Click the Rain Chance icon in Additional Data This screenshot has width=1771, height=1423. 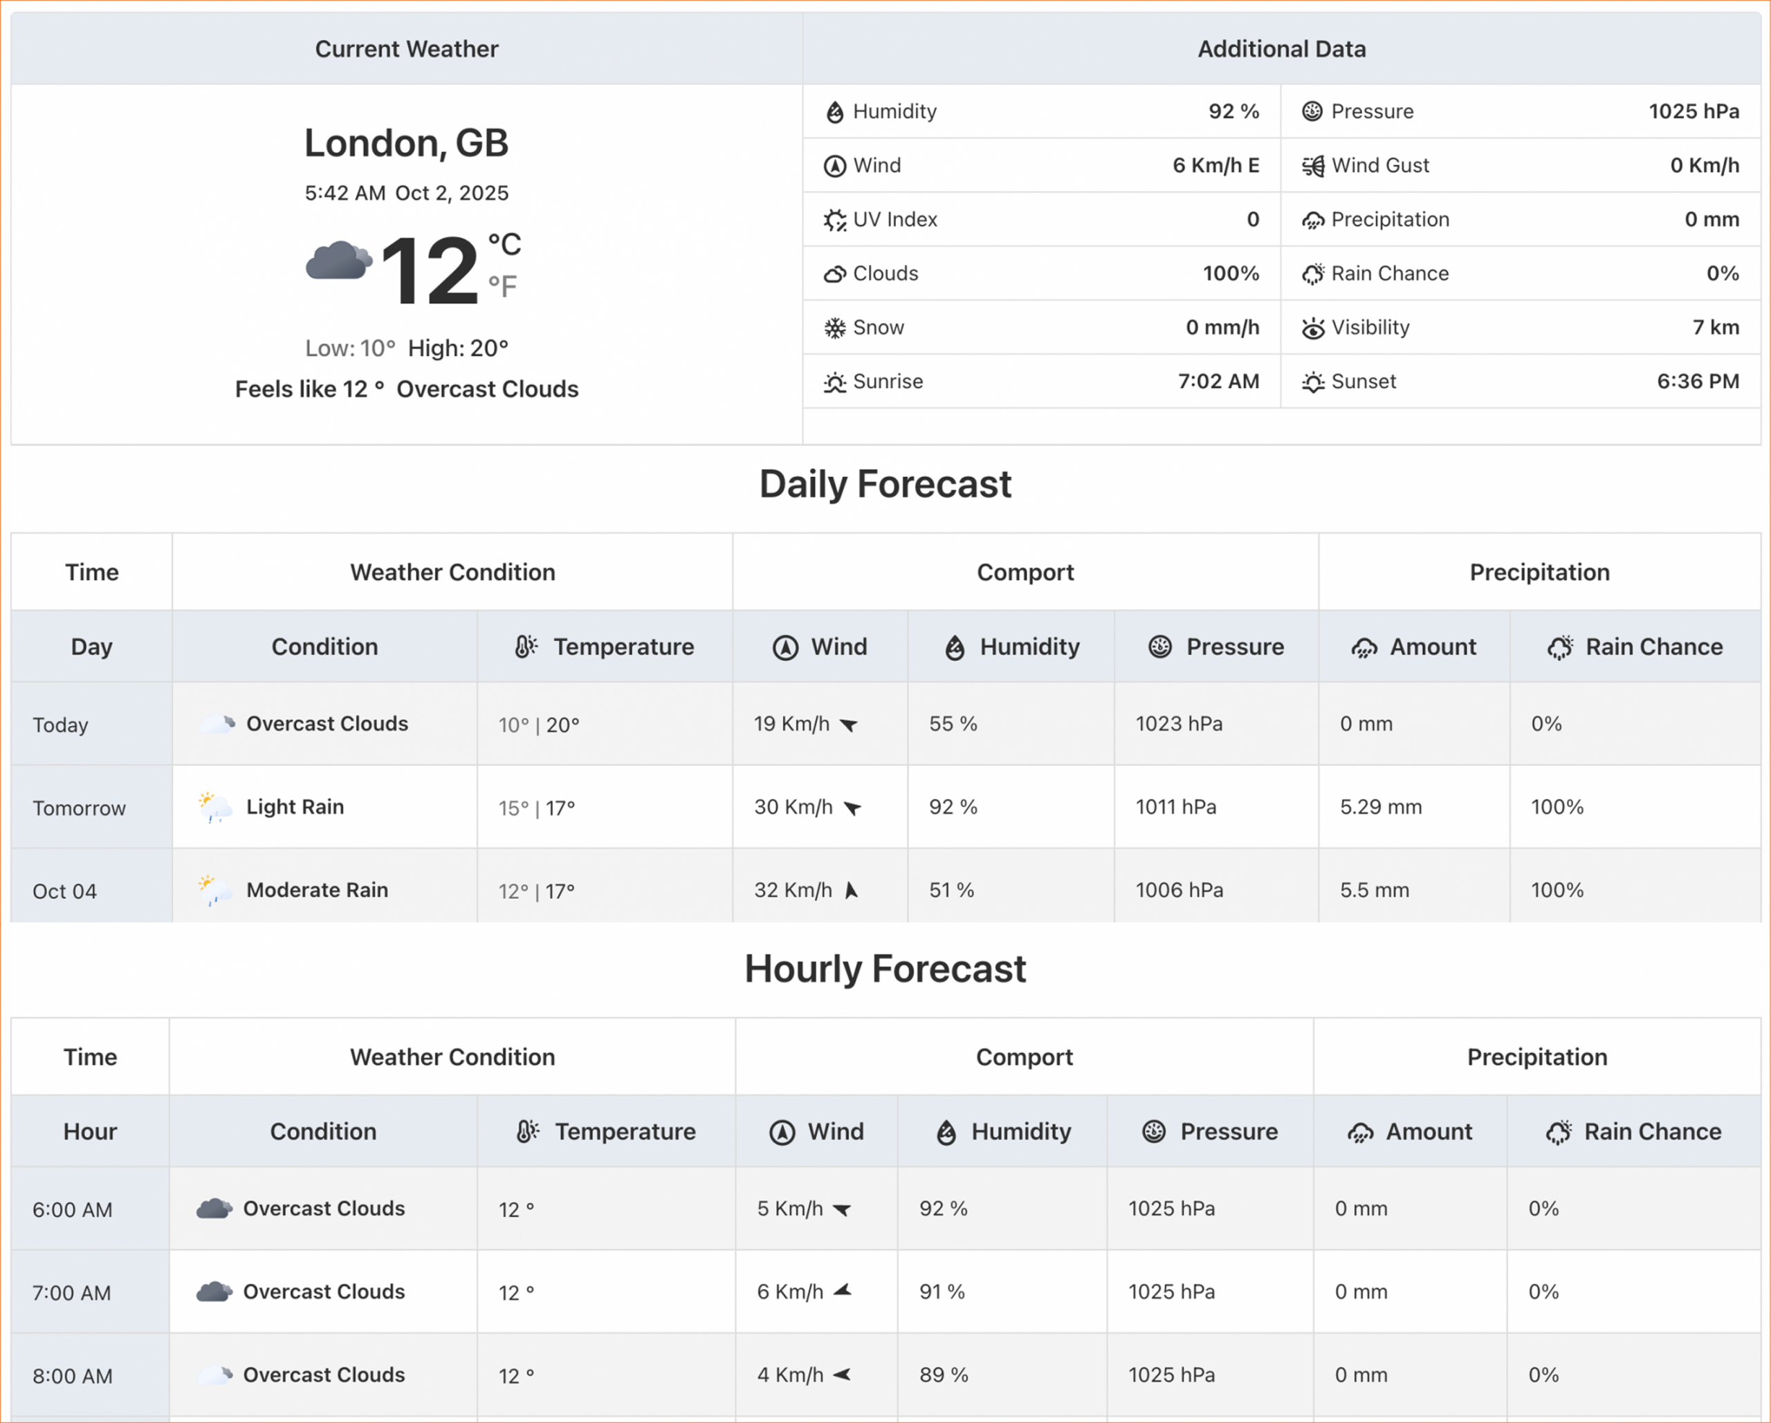pos(1312,275)
